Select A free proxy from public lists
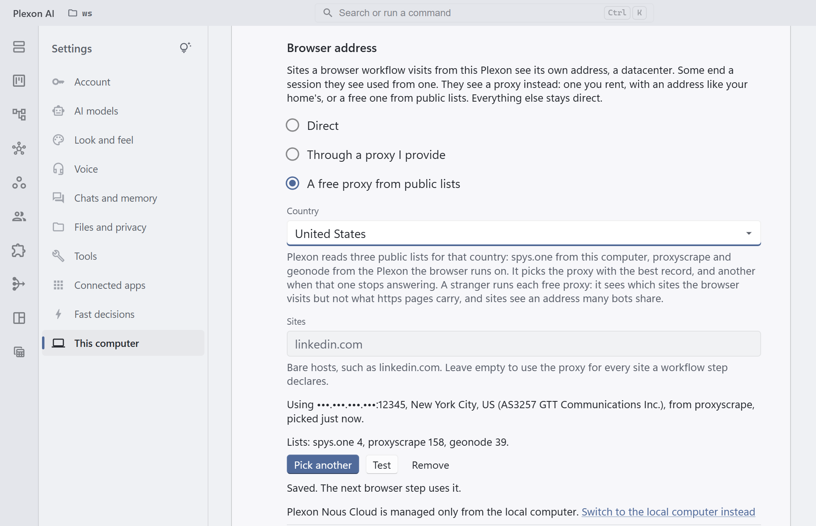This screenshot has height=526, width=816. point(292,184)
